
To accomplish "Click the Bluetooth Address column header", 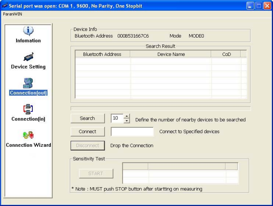I will pos(103,54).
